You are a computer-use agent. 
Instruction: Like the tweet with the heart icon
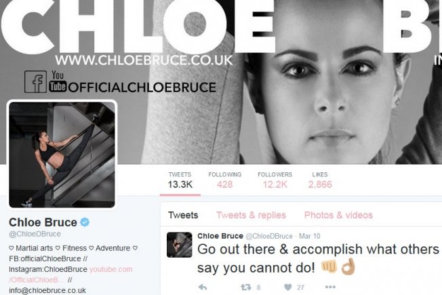[288, 287]
